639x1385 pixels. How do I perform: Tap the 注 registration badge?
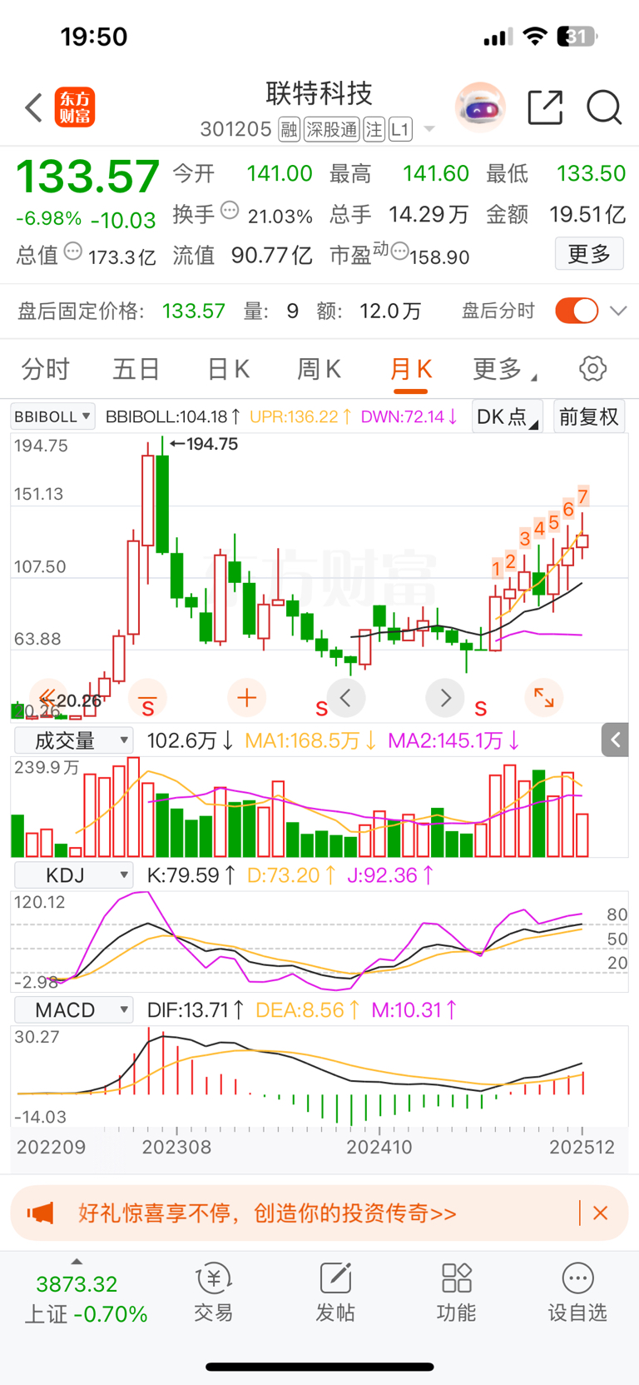pyautogui.click(x=374, y=129)
